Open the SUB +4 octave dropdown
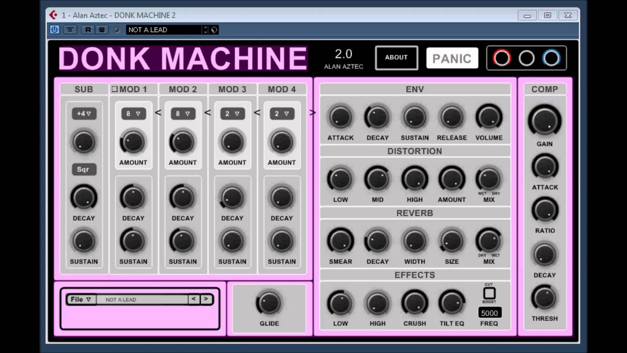 (84, 114)
